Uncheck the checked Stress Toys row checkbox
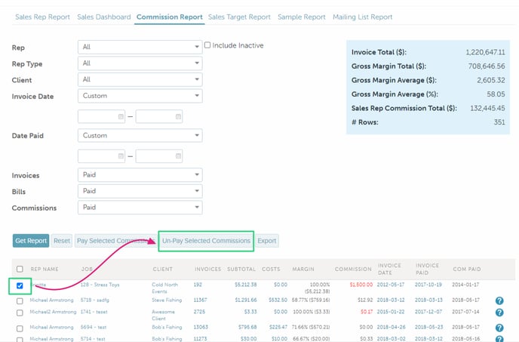The height and width of the screenshot is (342, 519). click(x=20, y=286)
